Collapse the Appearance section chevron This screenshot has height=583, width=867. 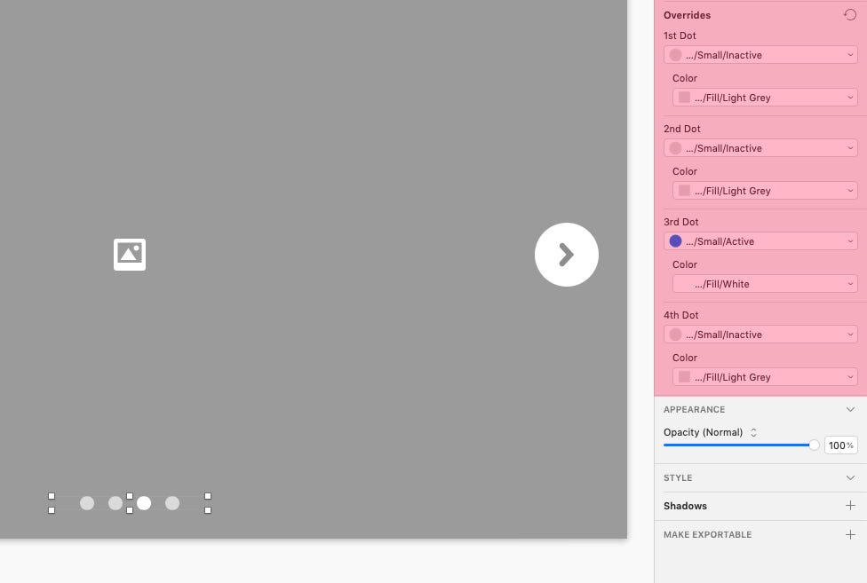pyautogui.click(x=850, y=409)
